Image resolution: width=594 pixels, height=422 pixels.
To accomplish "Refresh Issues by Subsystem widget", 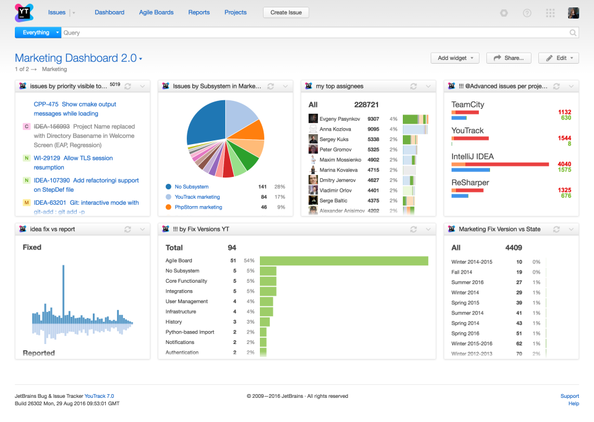I will pos(270,87).
